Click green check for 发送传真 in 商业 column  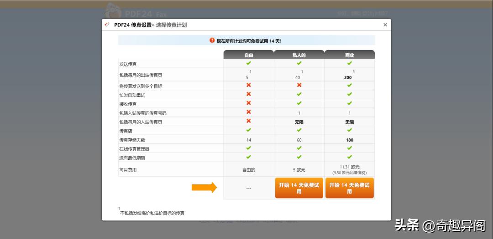349,63
